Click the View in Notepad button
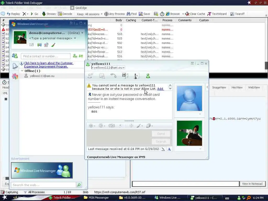The height and width of the screenshot is (201, 268). tap(252, 184)
